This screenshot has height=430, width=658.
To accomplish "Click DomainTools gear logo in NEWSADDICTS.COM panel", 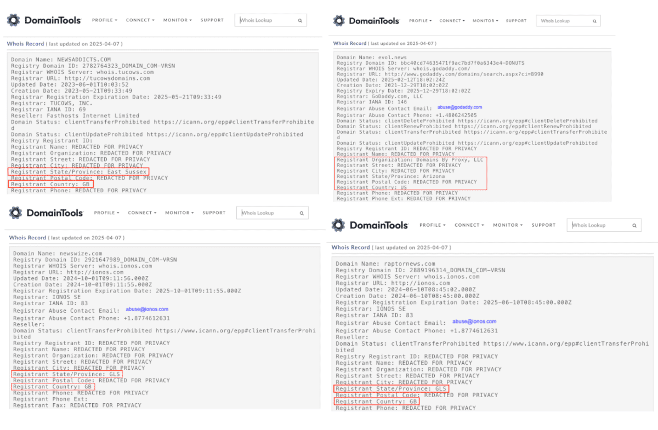I will click(14, 20).
